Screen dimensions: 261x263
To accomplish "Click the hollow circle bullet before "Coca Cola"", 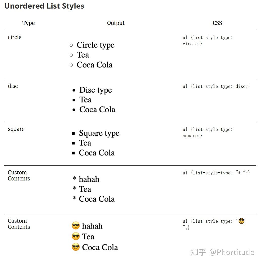I will [x=71, y=65].
